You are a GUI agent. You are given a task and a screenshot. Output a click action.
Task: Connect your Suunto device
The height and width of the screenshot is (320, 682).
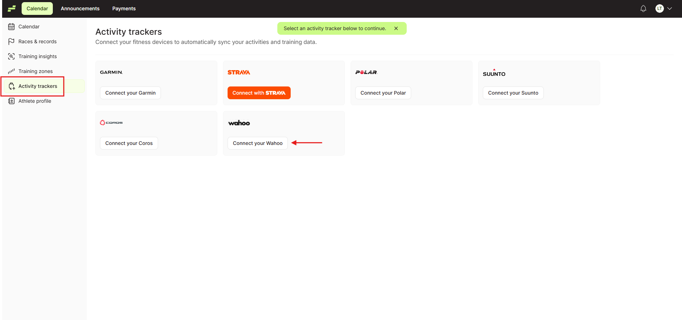coord(513,93)
